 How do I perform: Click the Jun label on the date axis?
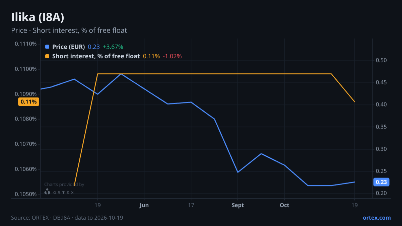point(144,205)
